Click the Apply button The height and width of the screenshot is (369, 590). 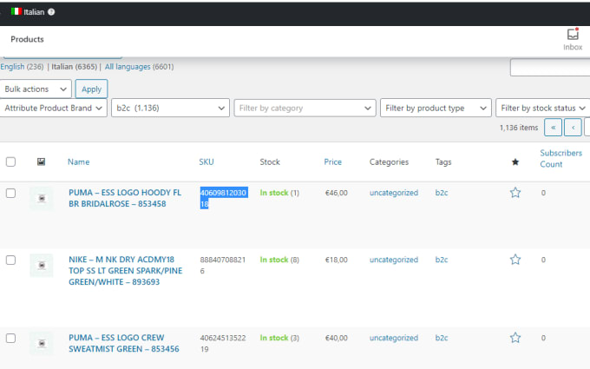91,89
